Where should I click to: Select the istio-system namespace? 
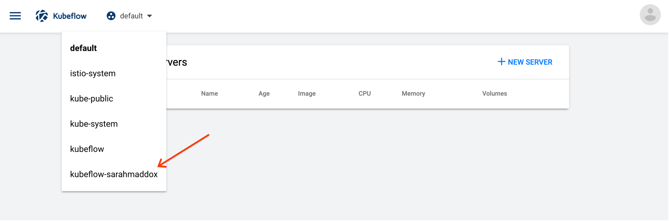click(93, 73)
